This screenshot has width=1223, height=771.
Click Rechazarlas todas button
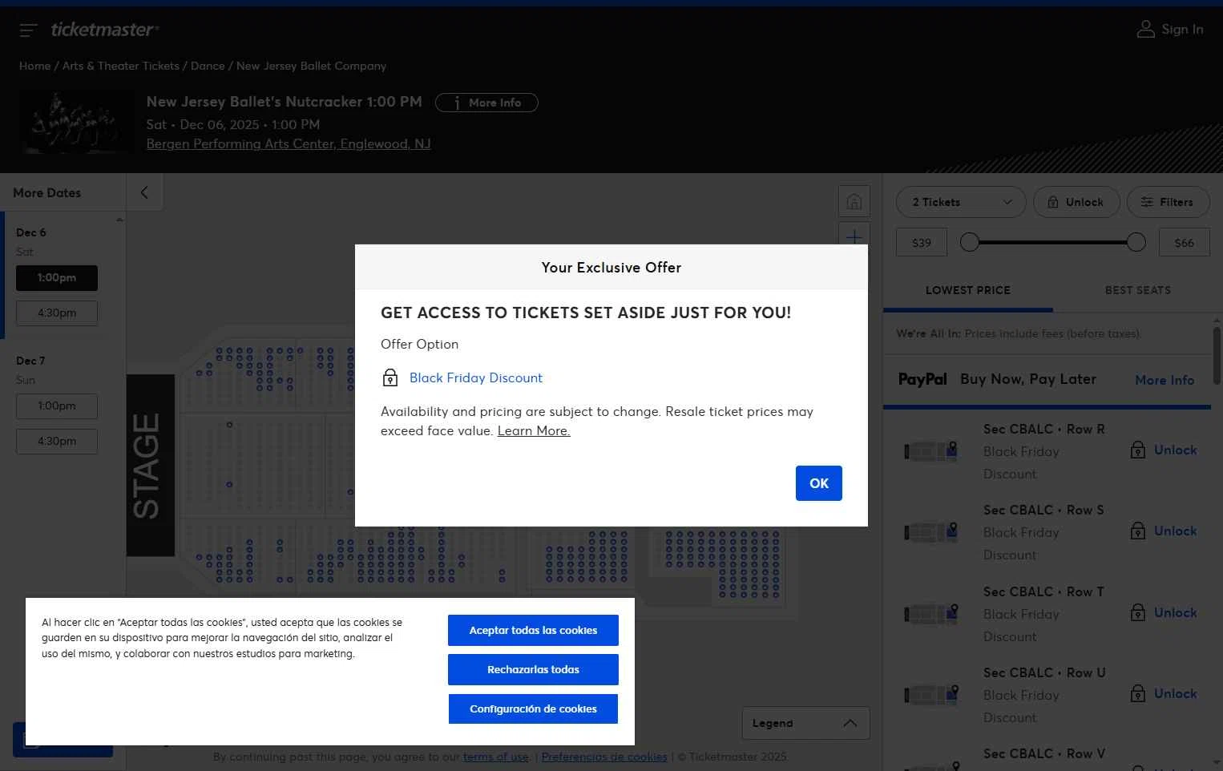pyautogui.click(x=533, y=669)
